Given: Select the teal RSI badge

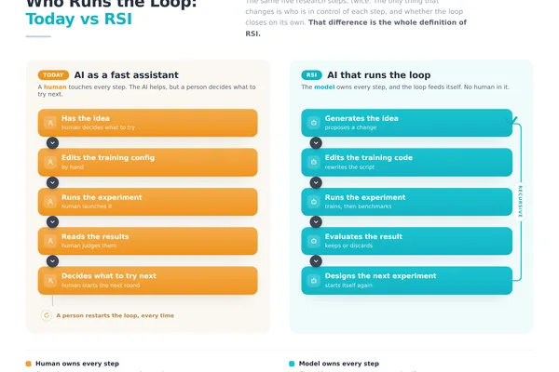Looking at the screenshot, I should (x=311, y=75).
